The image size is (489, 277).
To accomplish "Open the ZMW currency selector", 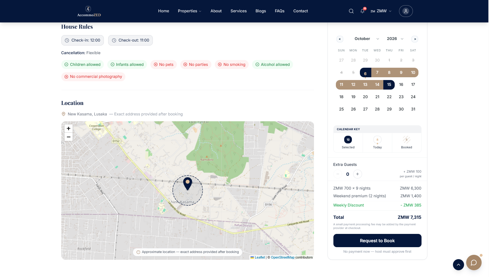I will click(x=381, y=11).
